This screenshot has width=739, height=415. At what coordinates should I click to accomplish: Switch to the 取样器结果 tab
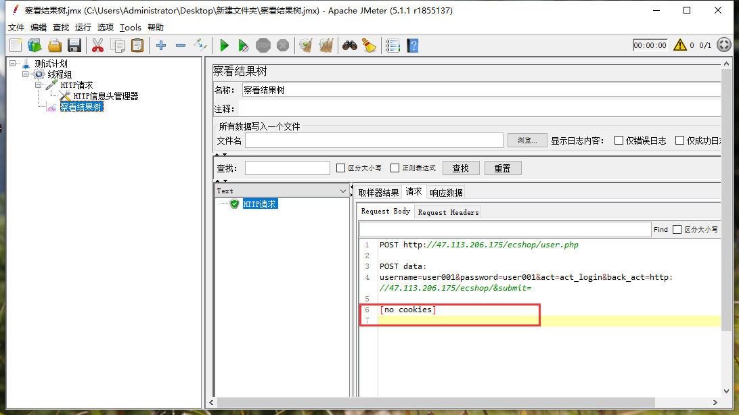tap(378, 193)
